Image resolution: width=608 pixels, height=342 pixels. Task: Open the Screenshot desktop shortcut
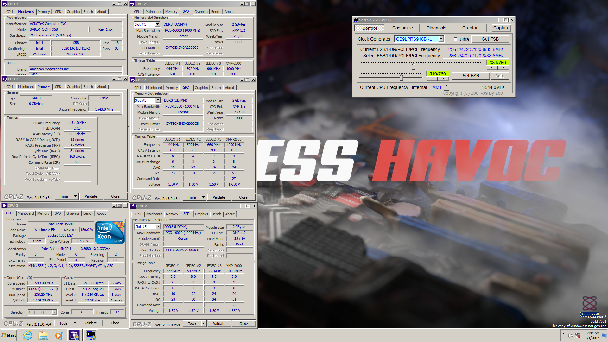pos(589,306)
